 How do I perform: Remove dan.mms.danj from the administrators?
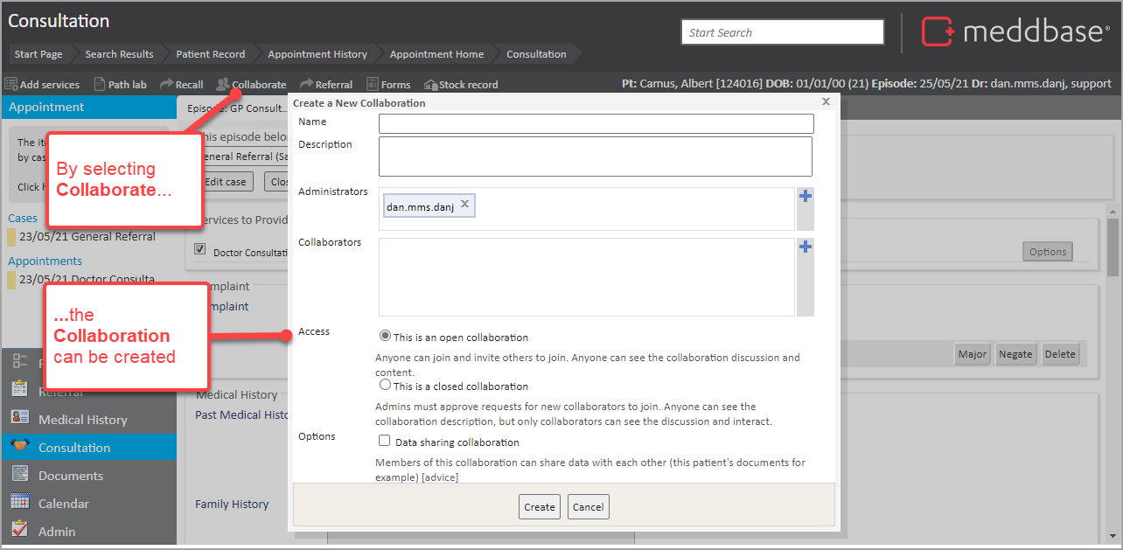pos(465,205)
